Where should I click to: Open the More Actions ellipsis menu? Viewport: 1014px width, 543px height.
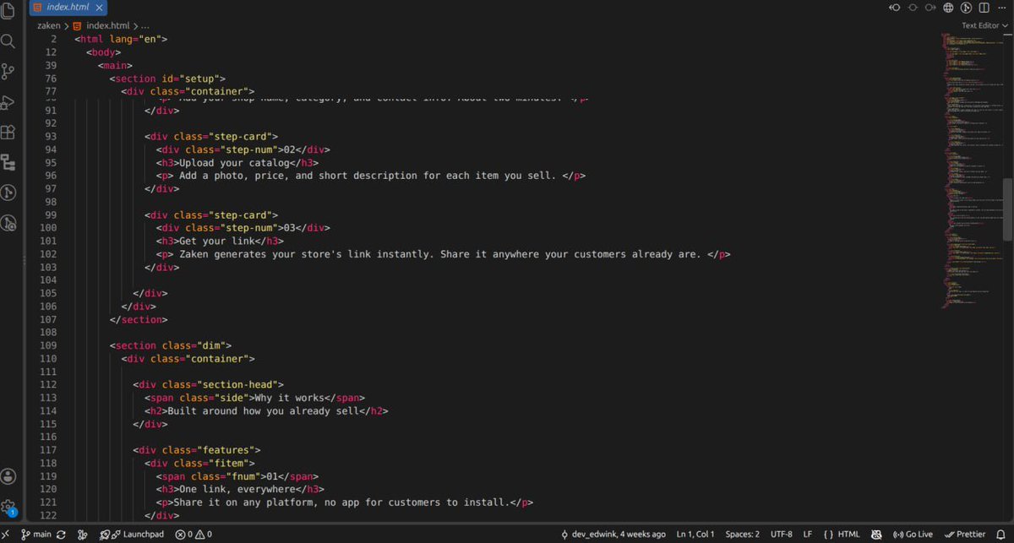click(1002, 8)
